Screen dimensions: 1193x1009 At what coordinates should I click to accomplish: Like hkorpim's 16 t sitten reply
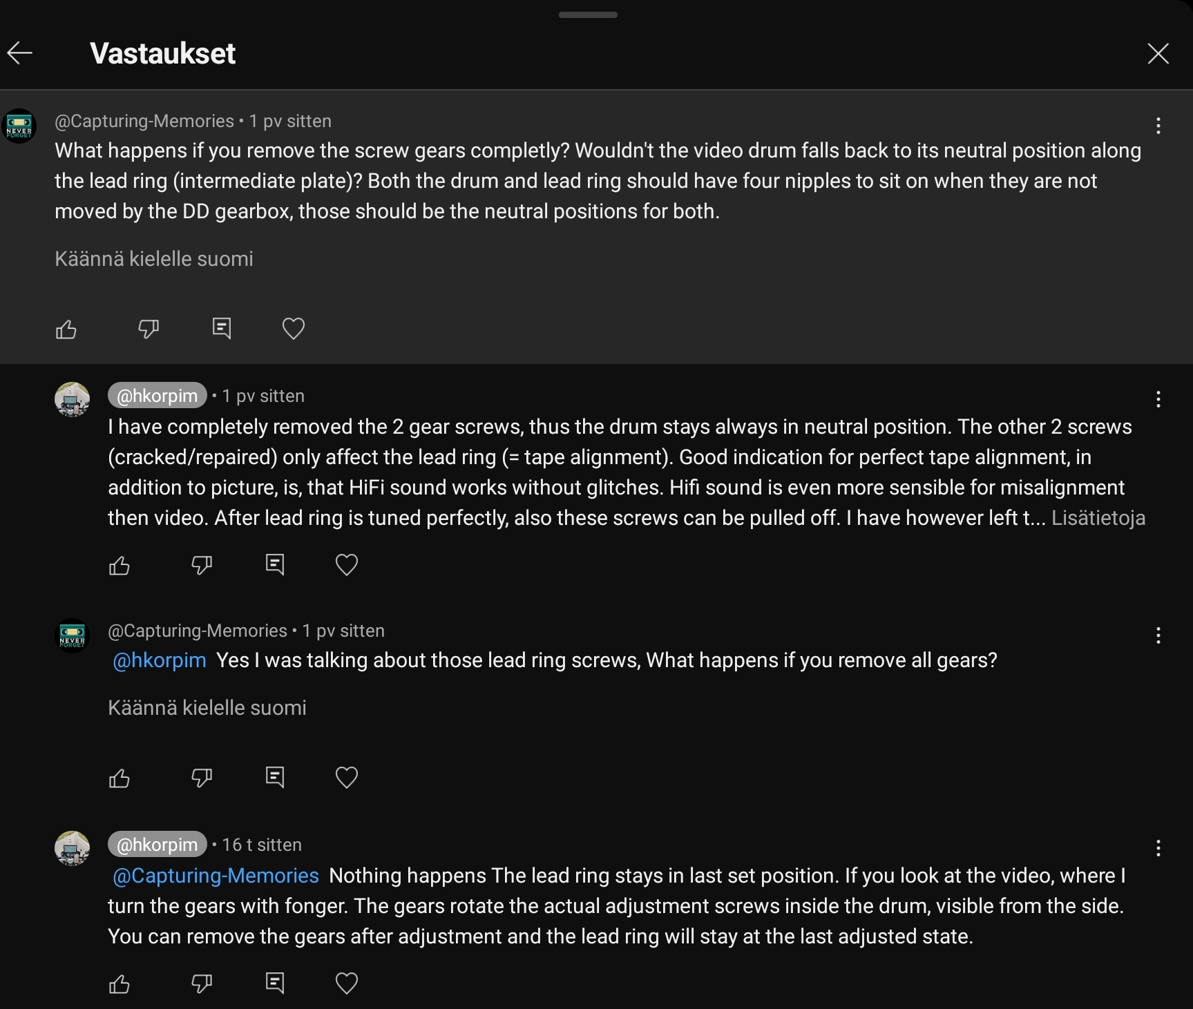[x=120, y=983]
